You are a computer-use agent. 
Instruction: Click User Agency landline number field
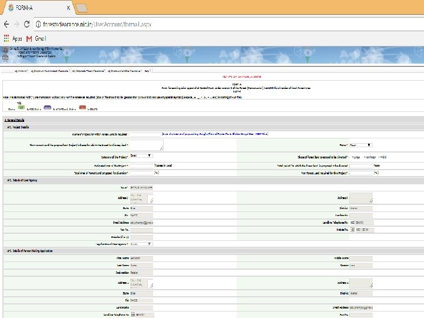click(x=365, y=223)
